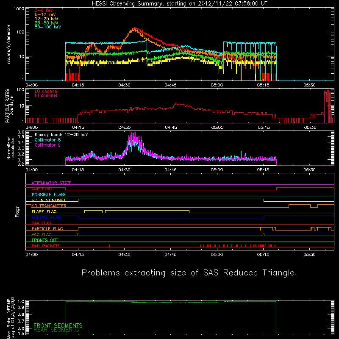This screenshot has height=339, width=339.
Task: Click the FLARE_FLAG label
Action: pyautogui.click(x=44, y=211)
